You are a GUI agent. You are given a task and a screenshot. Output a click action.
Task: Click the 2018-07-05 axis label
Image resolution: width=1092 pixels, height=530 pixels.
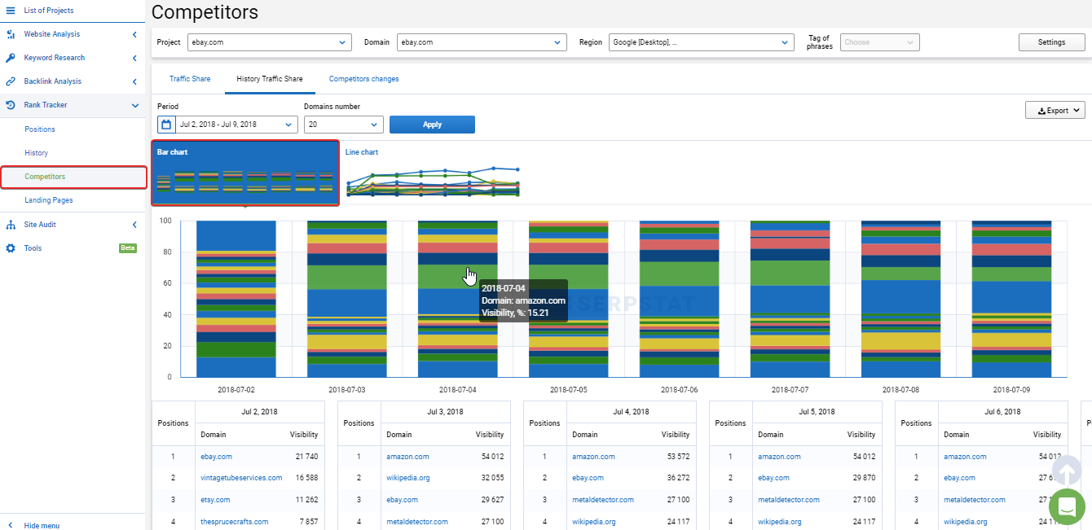[x=568, y=390]
